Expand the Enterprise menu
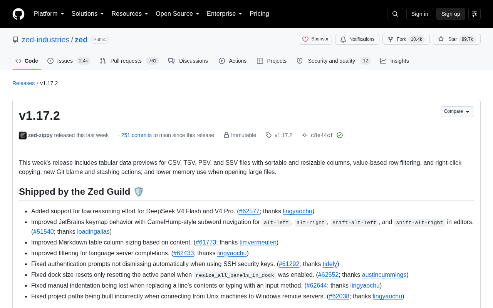The height and width of the screenshot is (308, 493). pyautogui.click(x=225, y=14)
